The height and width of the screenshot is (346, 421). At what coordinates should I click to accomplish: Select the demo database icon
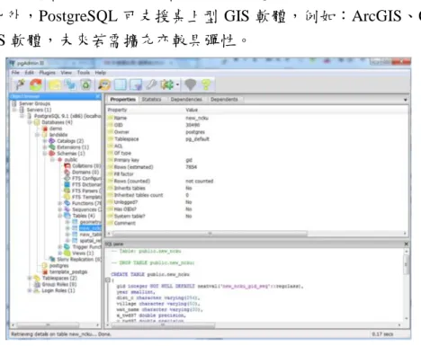(x=45, y=129)
